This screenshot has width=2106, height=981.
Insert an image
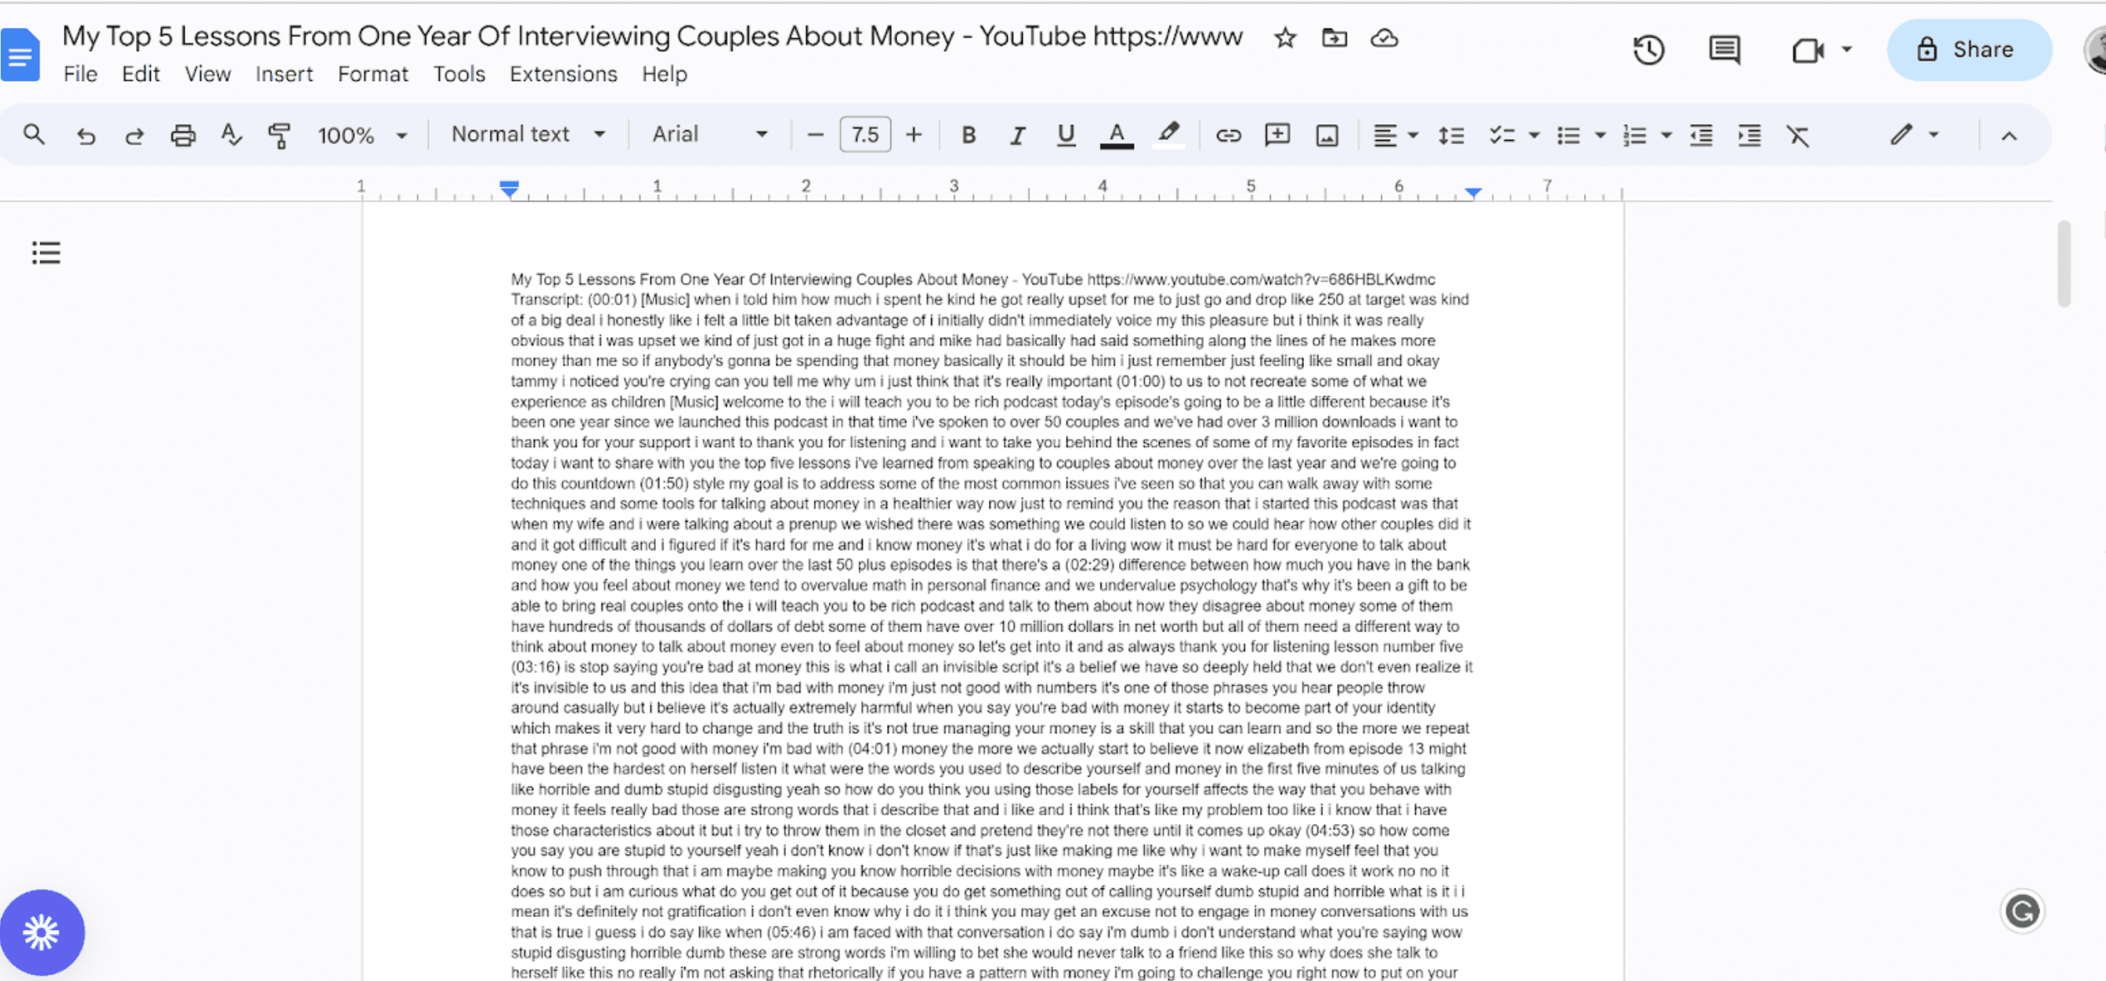[1327, 135]
